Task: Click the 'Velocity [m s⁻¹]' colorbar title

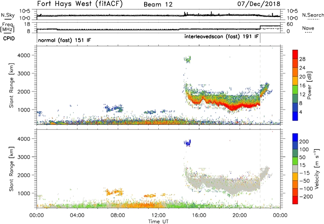Action: click(316, 169)
